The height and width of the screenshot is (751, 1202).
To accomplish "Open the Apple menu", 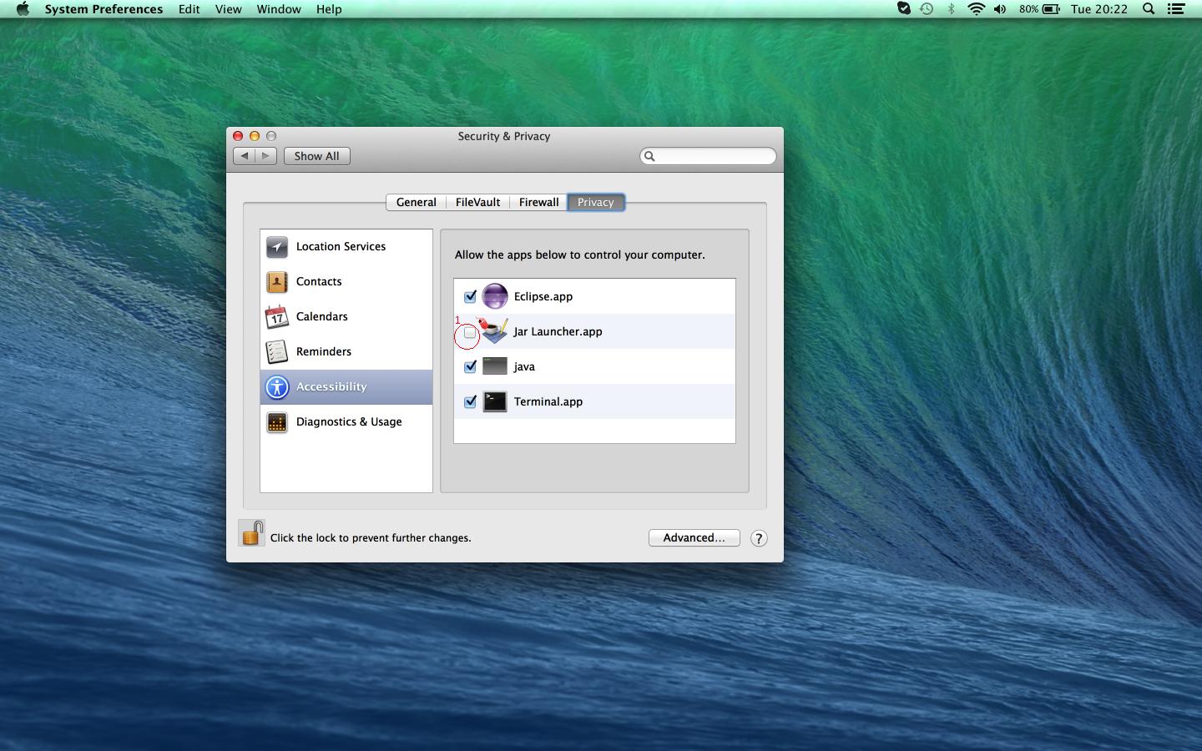I will click(23, 9).
